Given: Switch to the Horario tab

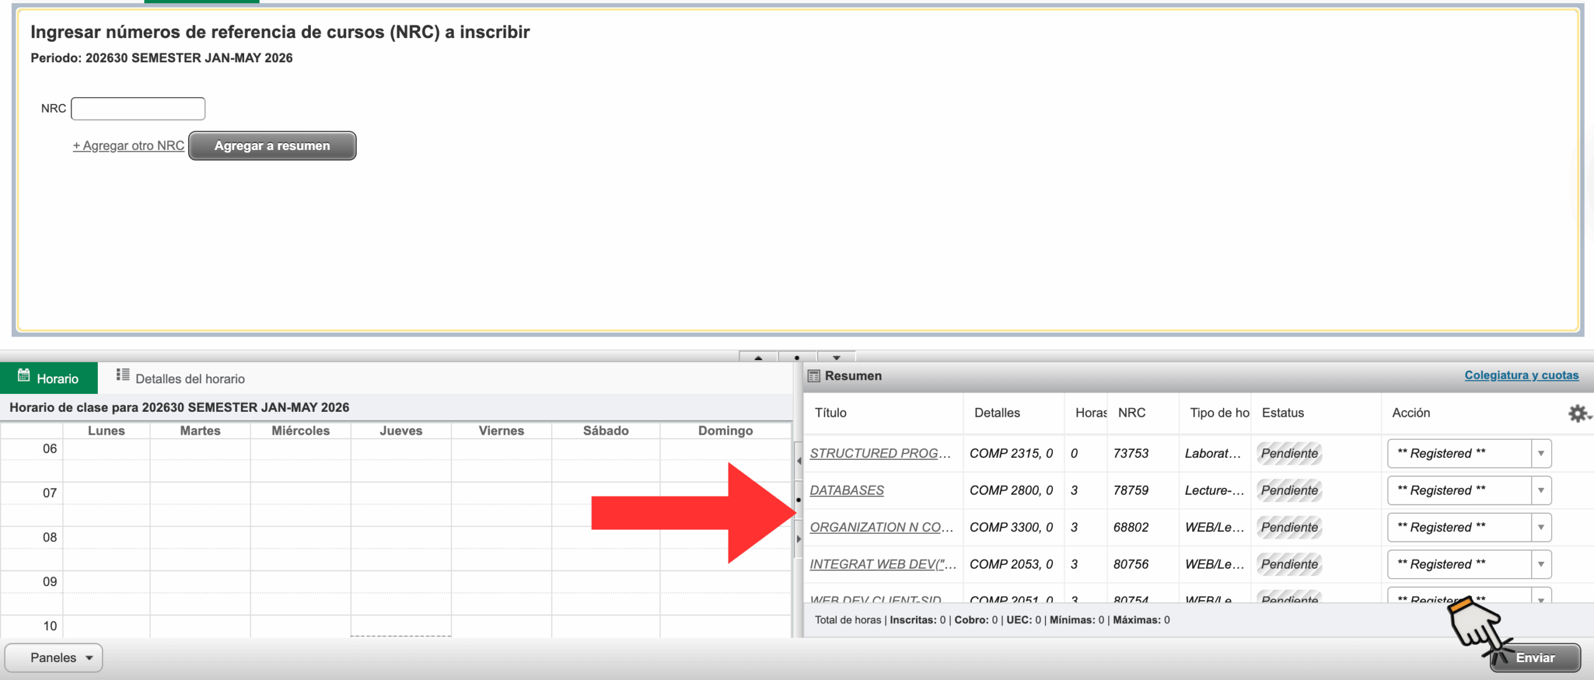Looking at the screenshot, I should click(49, 378).
